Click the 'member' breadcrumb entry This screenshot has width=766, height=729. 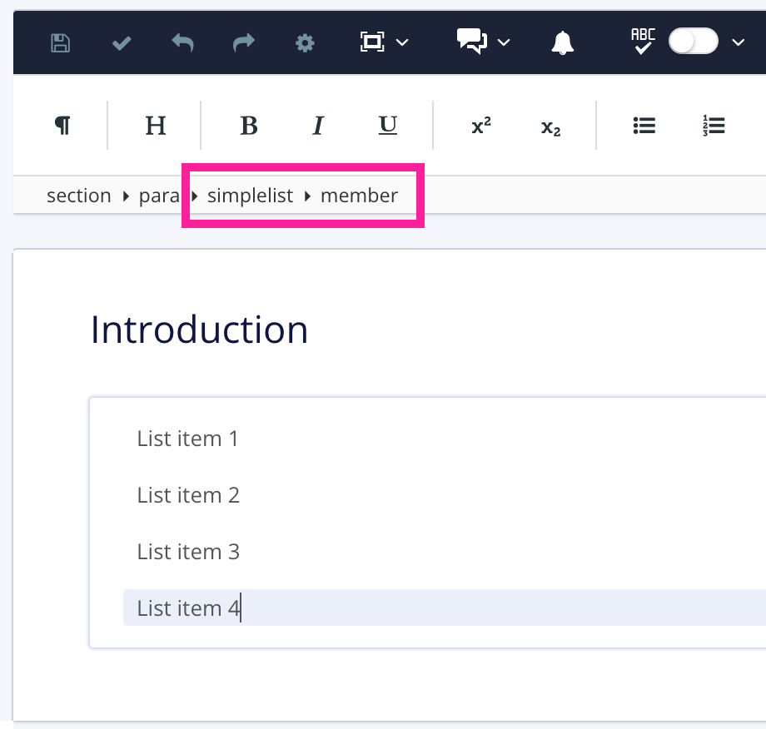coord(360,196)
